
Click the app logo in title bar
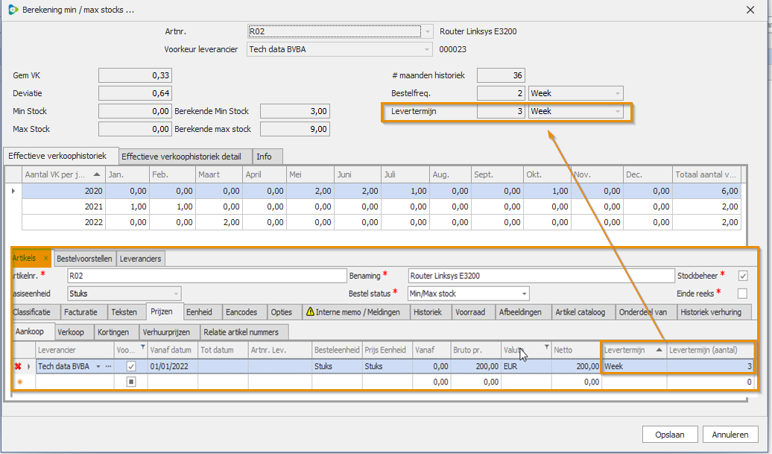pyautogui.click(x=13, y=10)
